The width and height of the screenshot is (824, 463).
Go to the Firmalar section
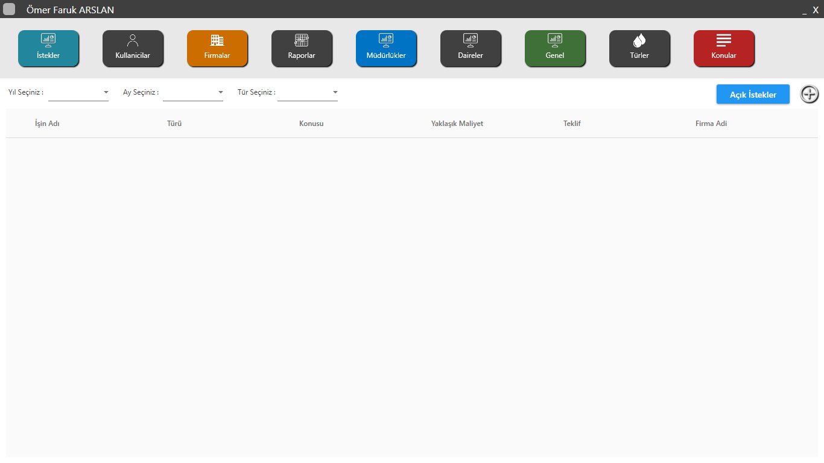tap(217, 48)
